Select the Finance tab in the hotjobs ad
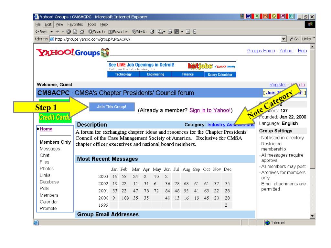This screenshot has height=248, width=331. pos(188,75)
